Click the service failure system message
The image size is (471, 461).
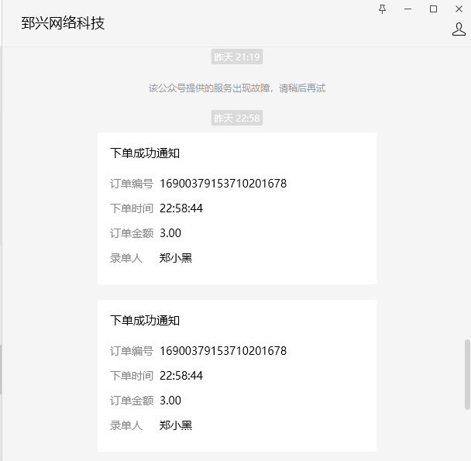pos(236,88)
